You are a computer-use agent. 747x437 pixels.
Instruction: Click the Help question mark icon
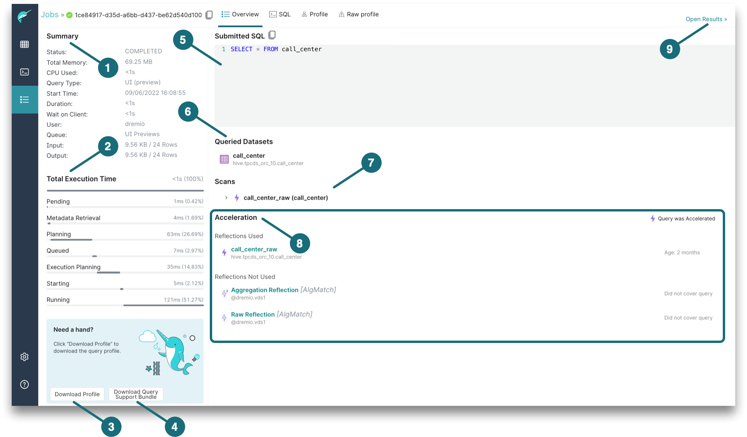(x=24, y=384)
